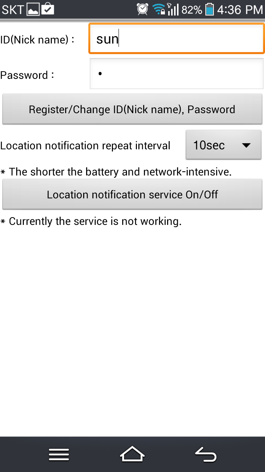Screen dimensions: 265x472
Task: Tap the battery status icon
Action: pyautogui.click(x=209, y=9)
